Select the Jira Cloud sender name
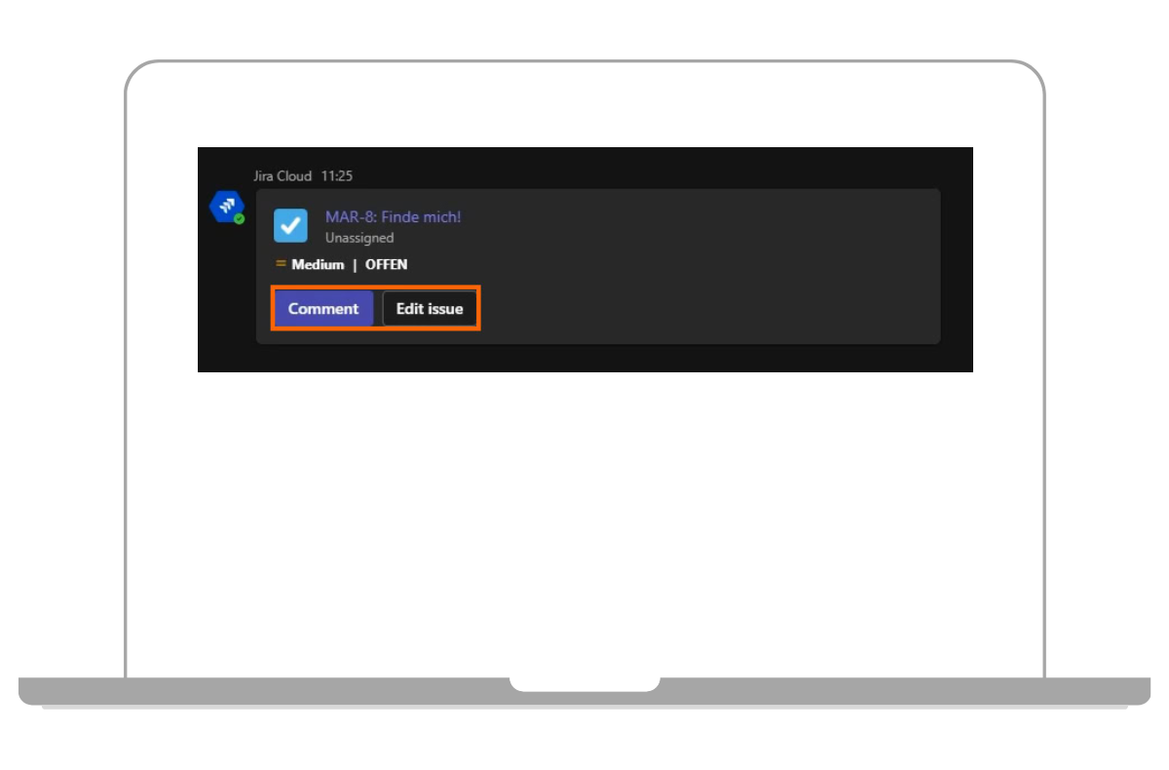This screenshot has height=770, width=1169. (x=283, y=176)
